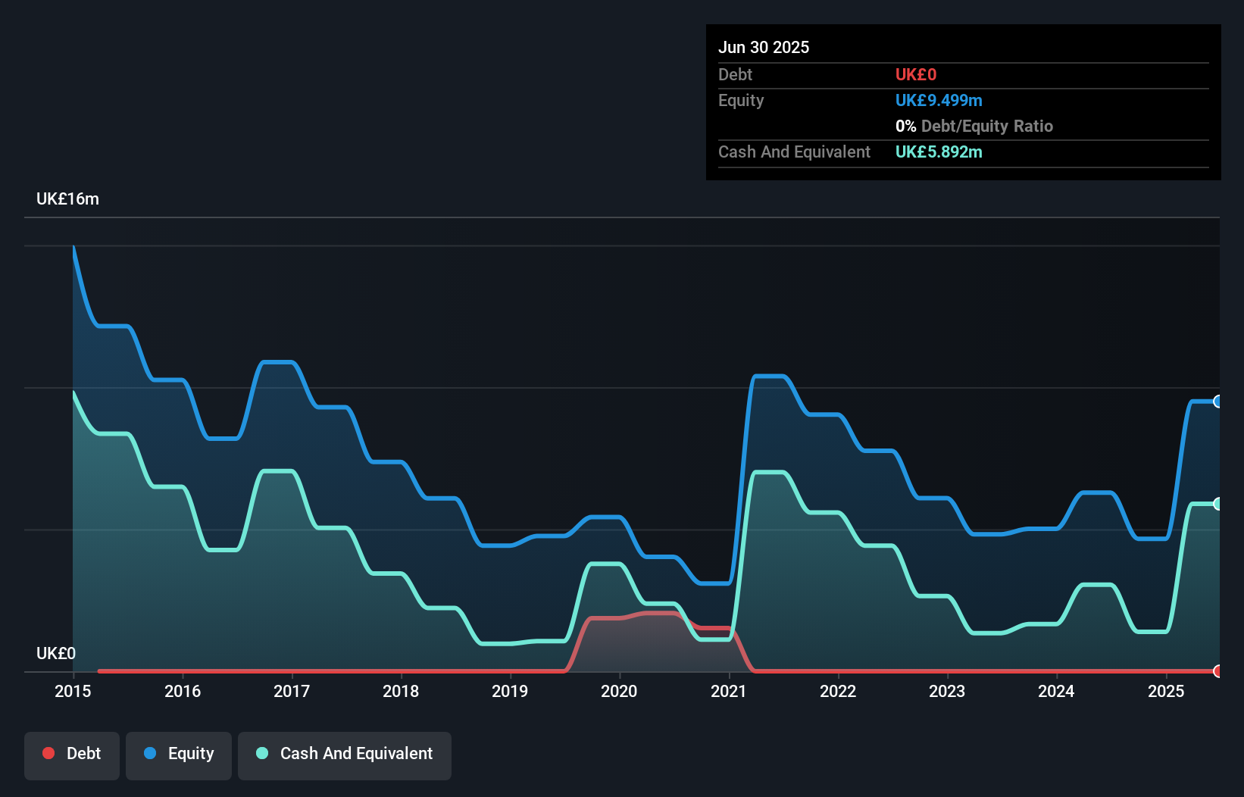This screenshot has height=797, width=1244.
Task: Click the teal Cash And Equivalent legend dot
Action: (262, 753)
